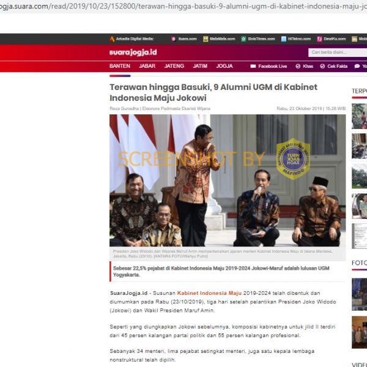This screenshot has height=367, width=367.
Task: Click the browser address bar URL
Action: (x=183, y=6)
